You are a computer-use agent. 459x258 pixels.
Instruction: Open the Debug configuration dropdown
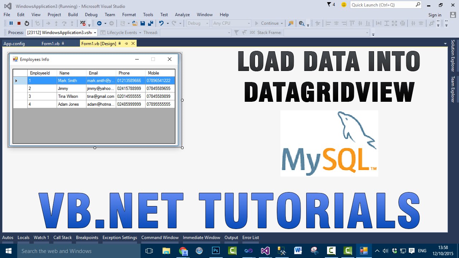pyautogui.click(x=198, y=23)
